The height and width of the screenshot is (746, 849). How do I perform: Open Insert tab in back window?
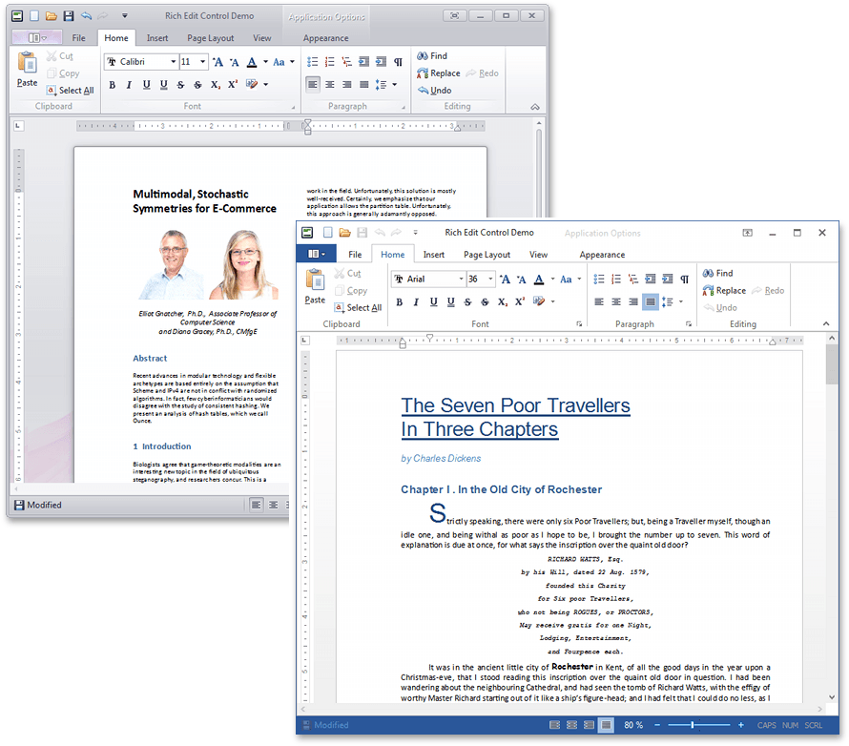coord(157,38)
